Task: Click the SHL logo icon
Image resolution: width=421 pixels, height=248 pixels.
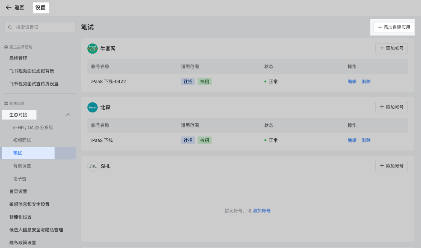Action: point(93,166)
